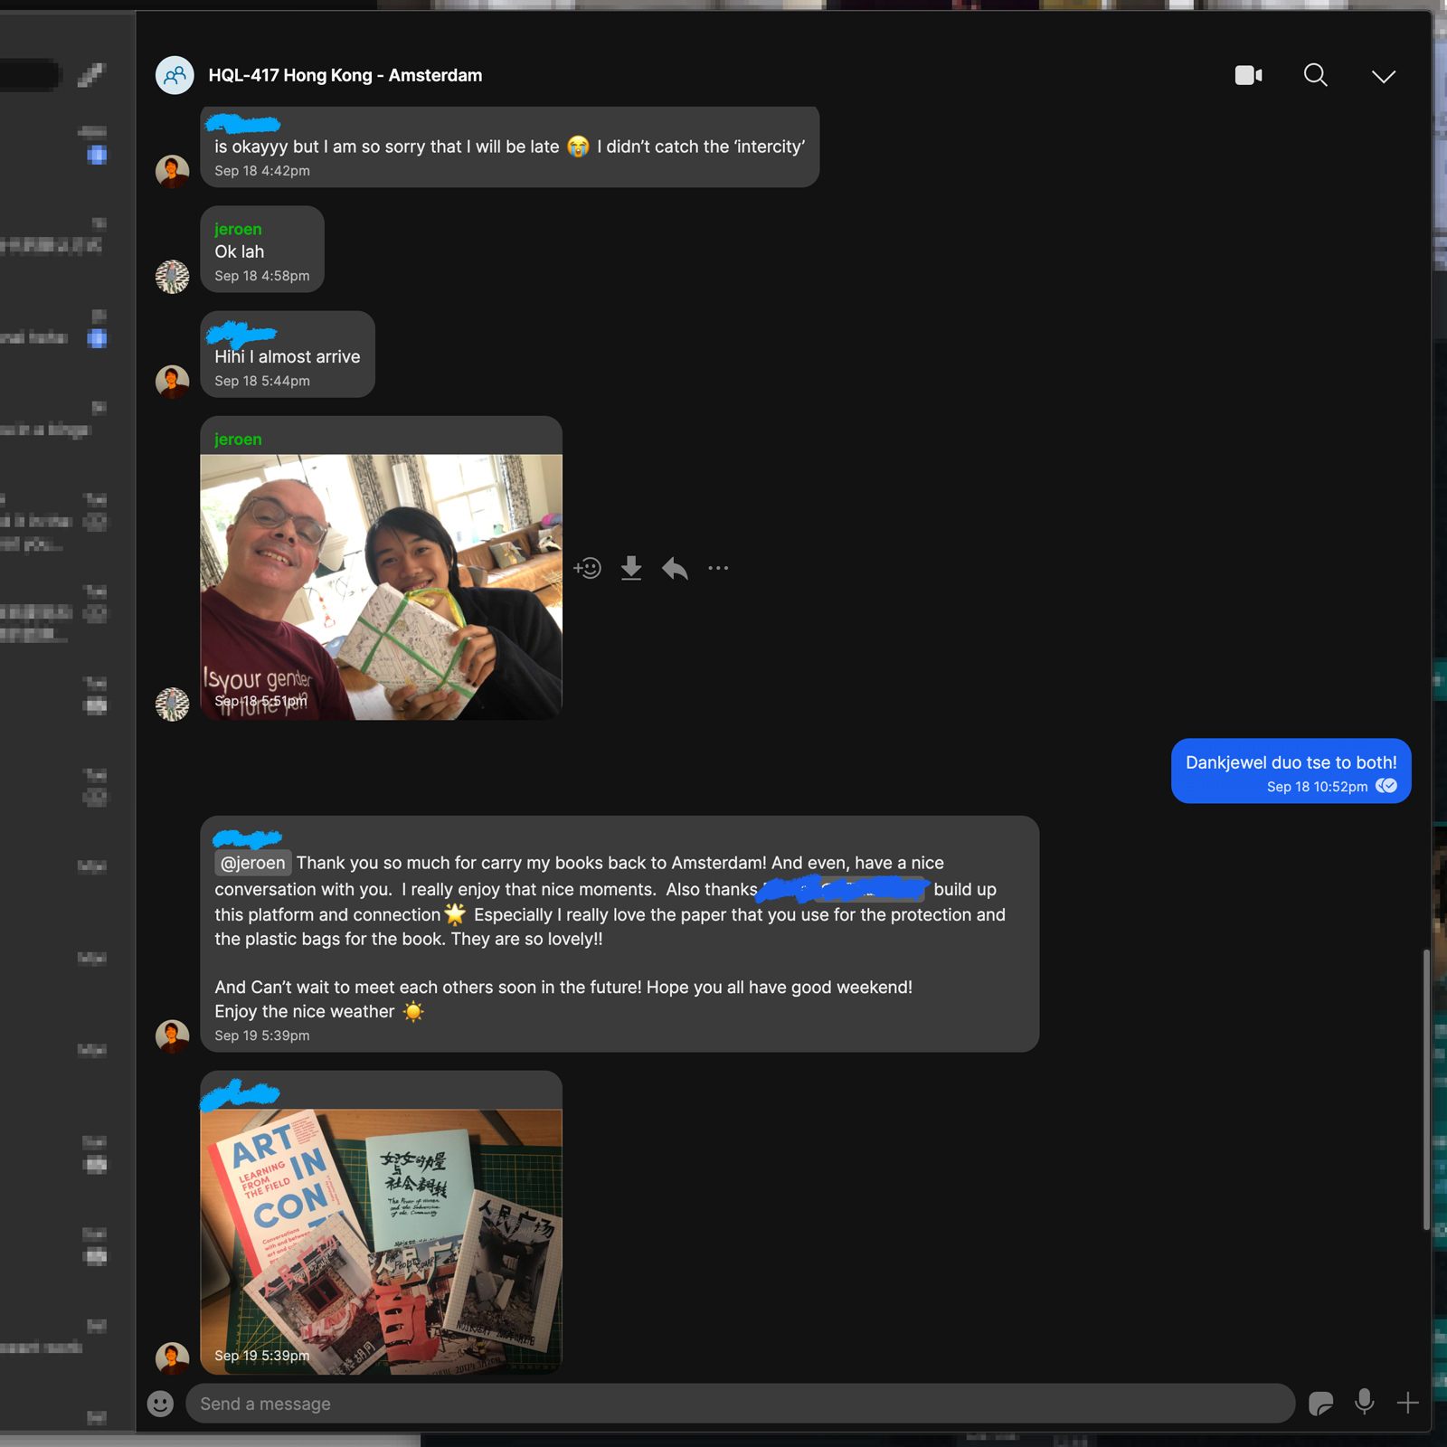Download the selfie photo attachment
Screen dimensions: 1447x1447
(631, 568)
